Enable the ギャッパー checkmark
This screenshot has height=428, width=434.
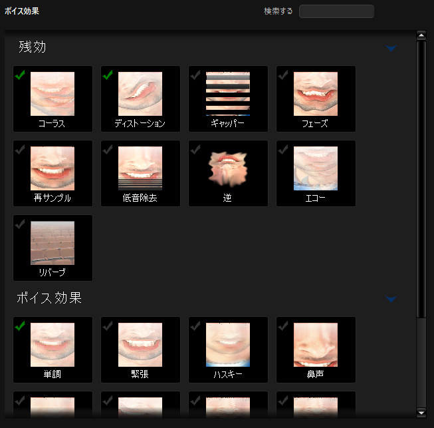tap(195, 75)
